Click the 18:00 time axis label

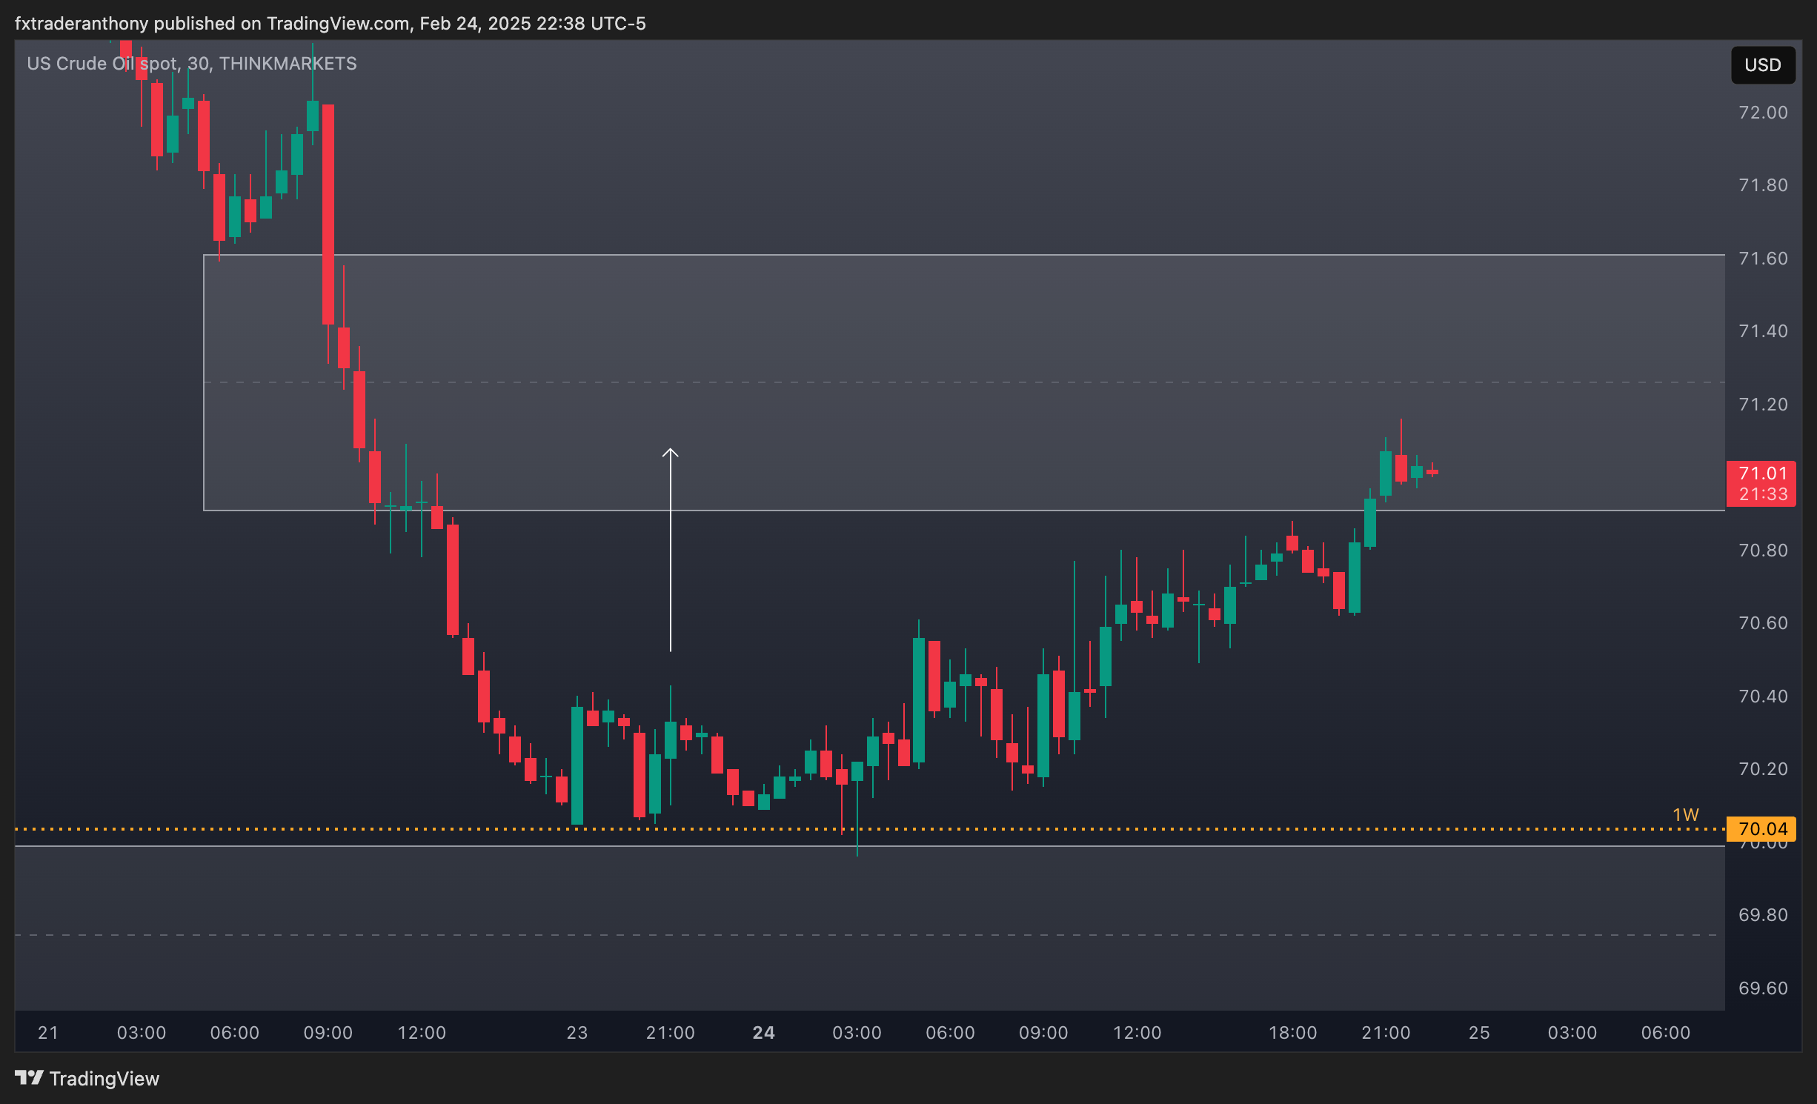tap(1292, 1033)
